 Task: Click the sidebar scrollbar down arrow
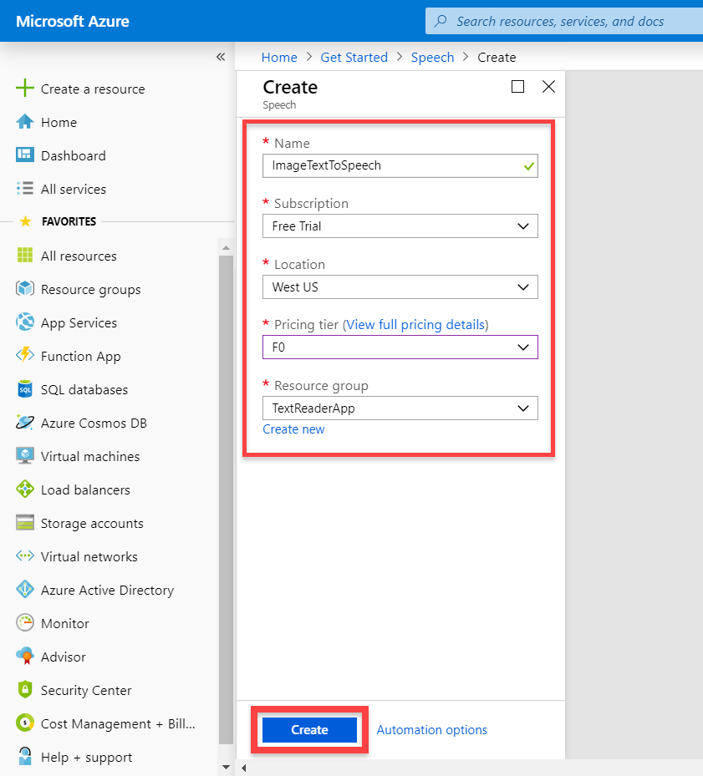click(x=226, y=767)
